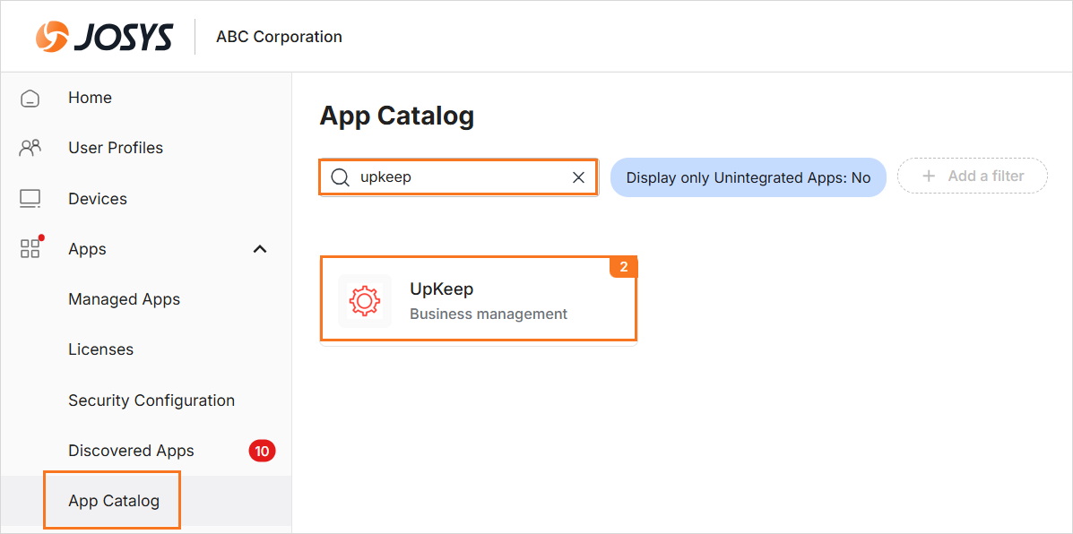Image resolution: width=1073 pixels, height=534 pixels.
Task: Click the plus icon in Add a filter
Action: (929, 177)
